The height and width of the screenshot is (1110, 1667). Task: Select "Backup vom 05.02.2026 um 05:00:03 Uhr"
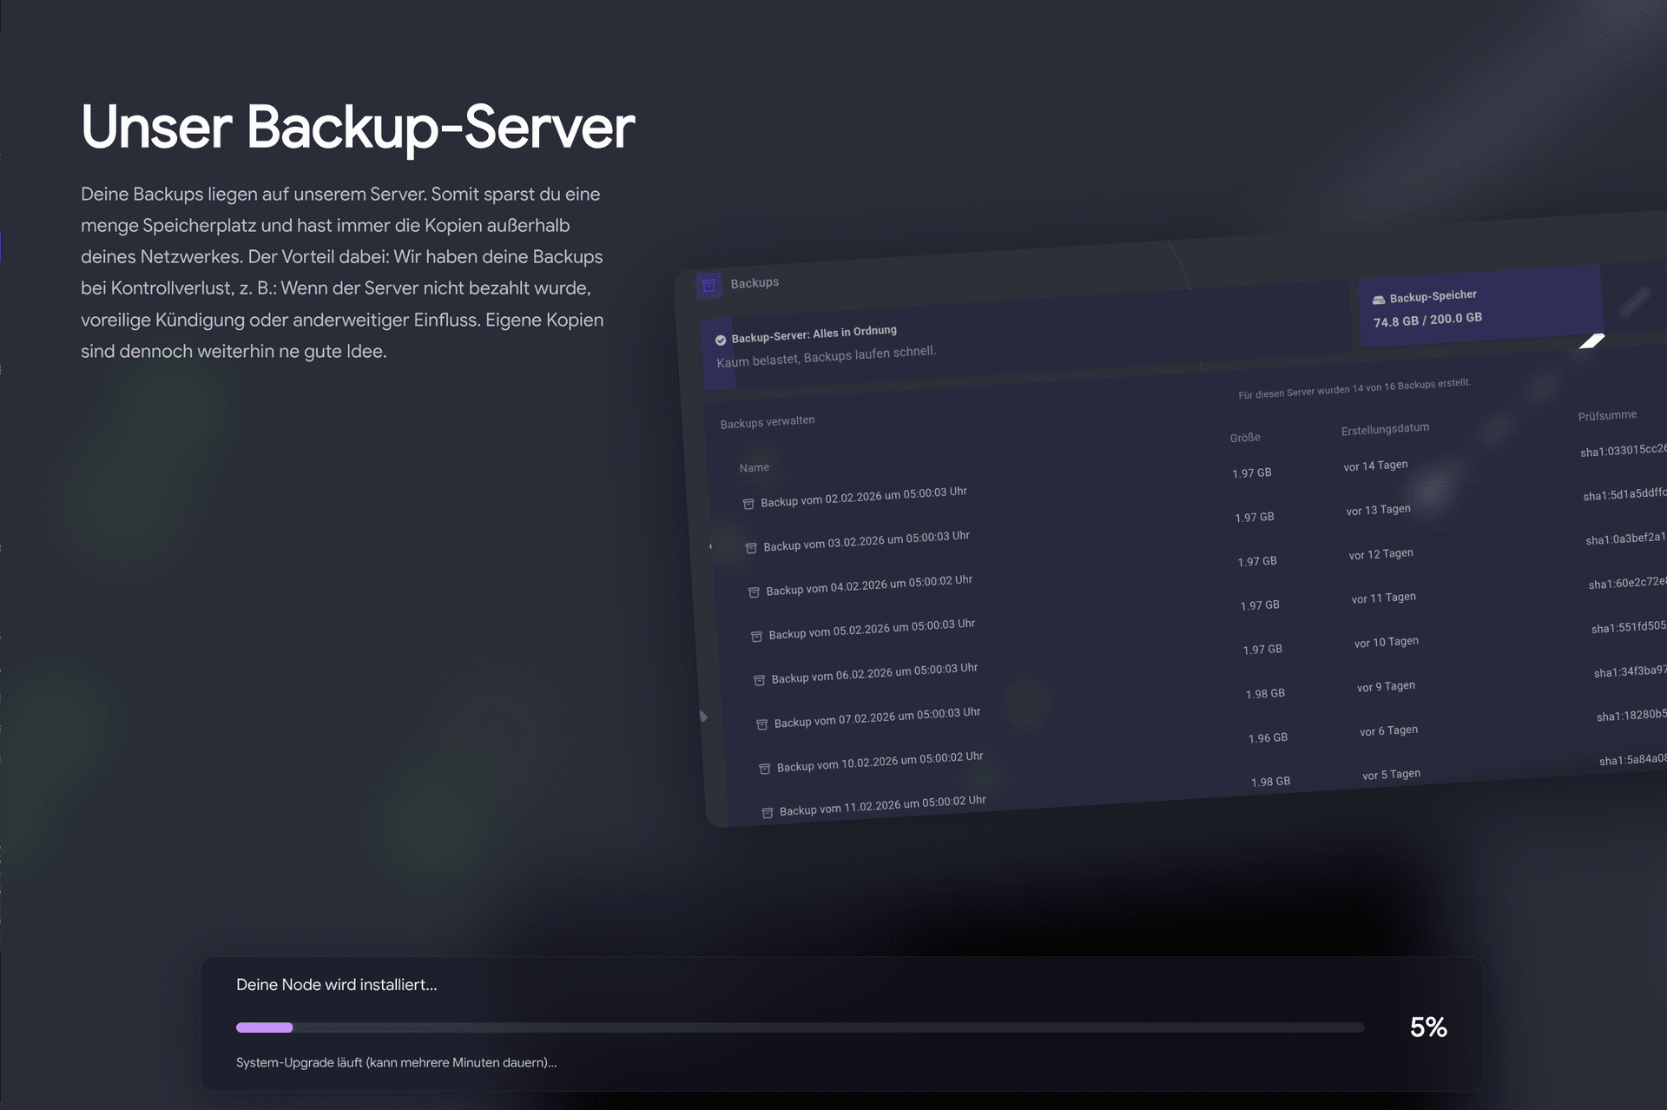point(871,630)
